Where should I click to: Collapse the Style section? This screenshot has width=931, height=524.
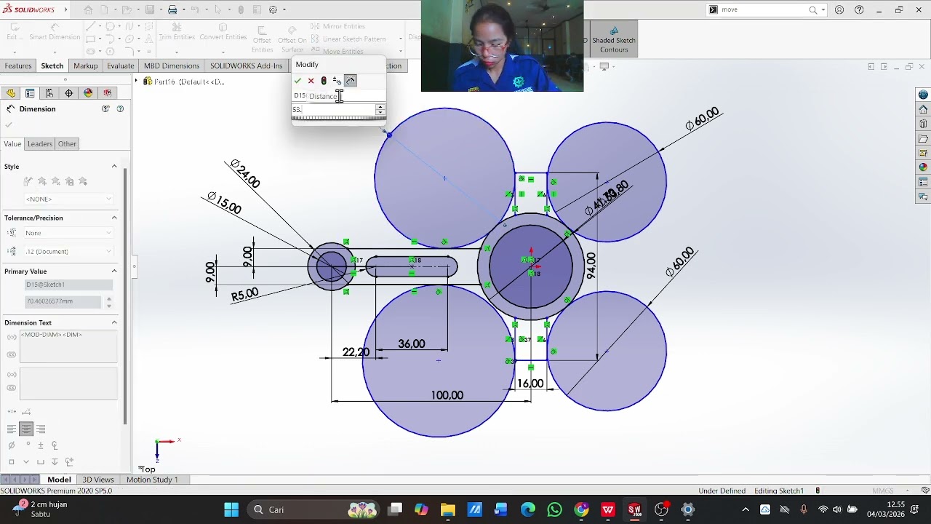pyautogui.click(x=114, y=167)
